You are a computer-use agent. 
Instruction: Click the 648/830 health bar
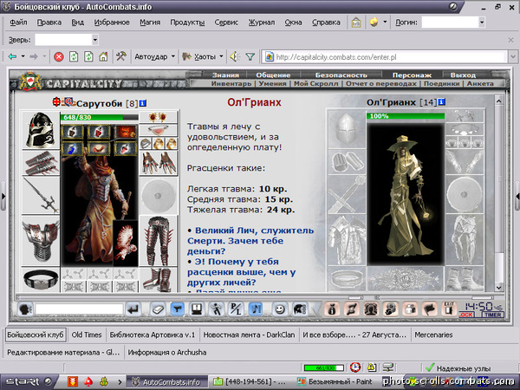tap(100, 117)
